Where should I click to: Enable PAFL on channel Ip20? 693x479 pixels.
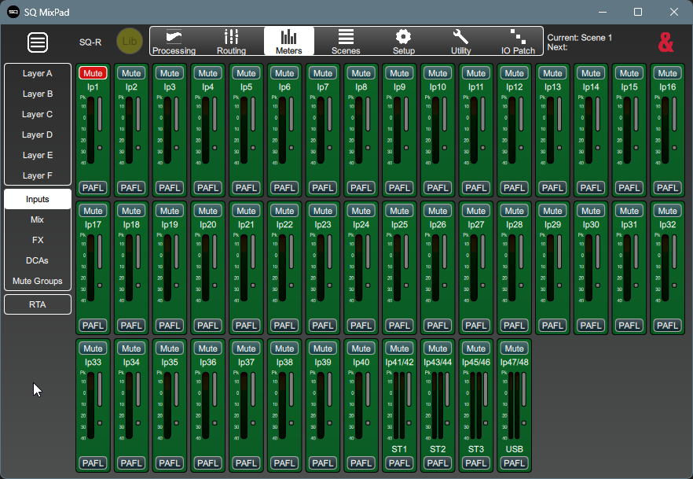point(207,326)
